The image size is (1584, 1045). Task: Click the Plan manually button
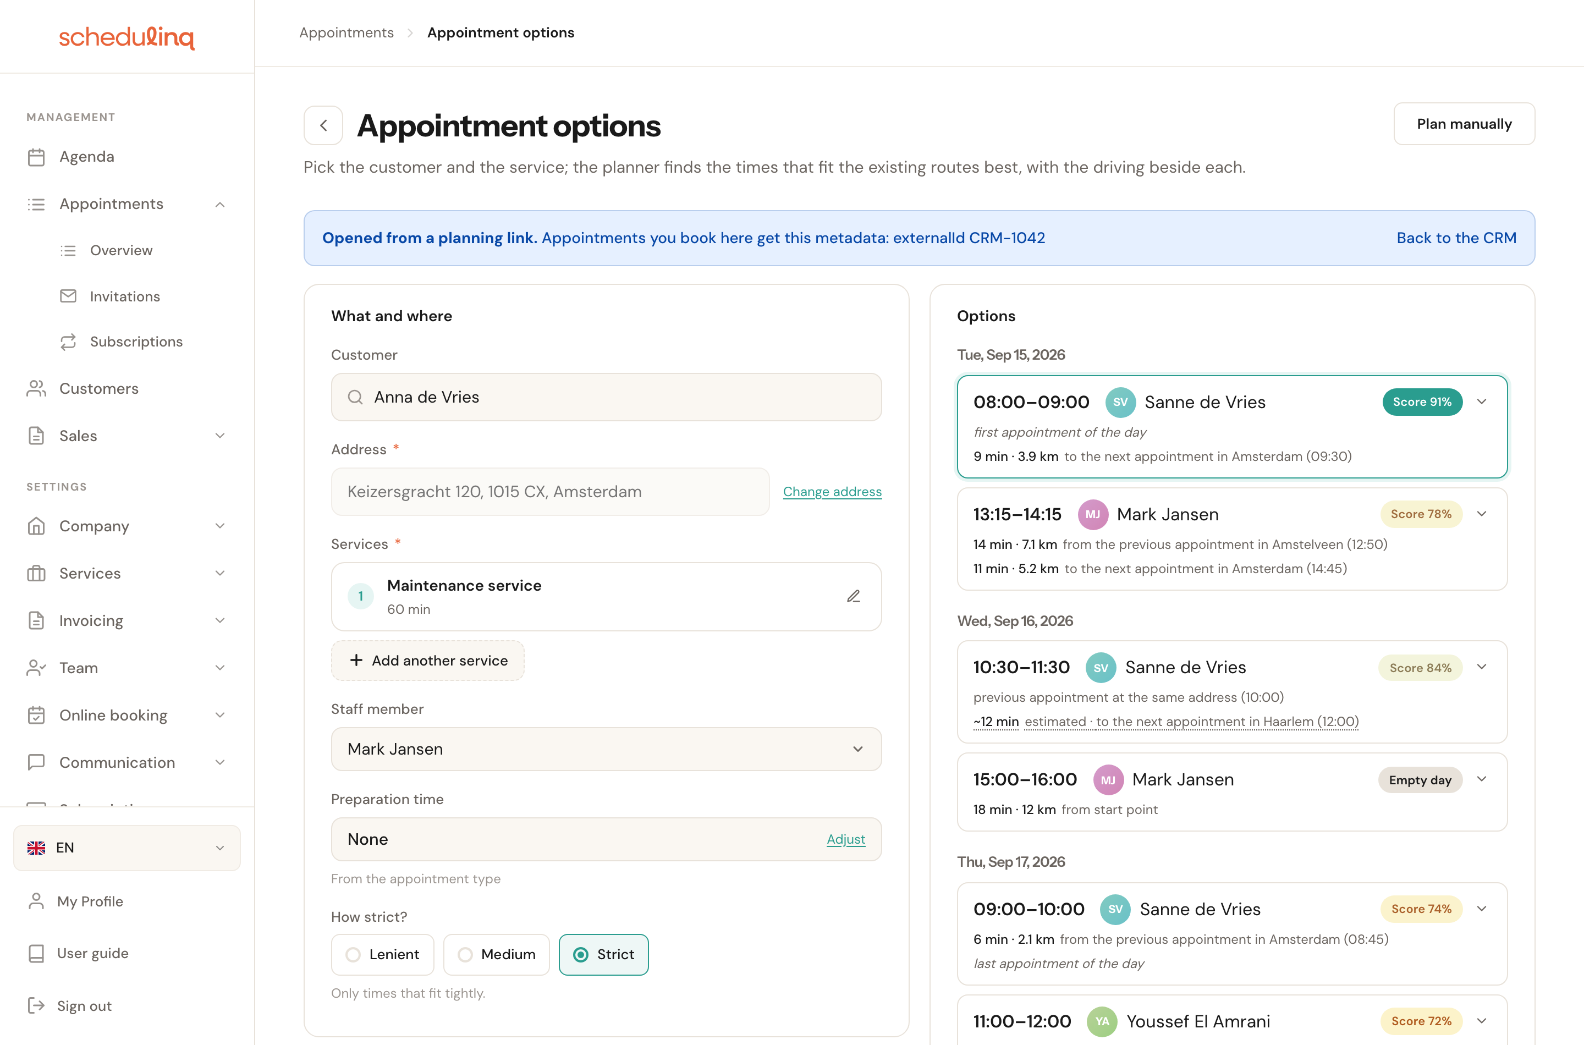coord(1464,124)
